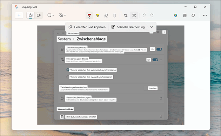
Task: Close the Snipping Tool window
Action: click(205, 7)
